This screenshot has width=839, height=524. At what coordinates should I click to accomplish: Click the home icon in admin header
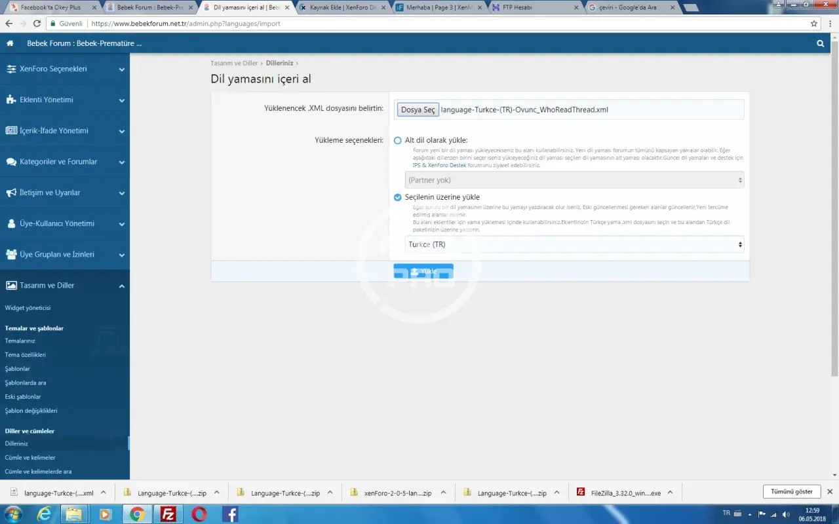(10, 43)
